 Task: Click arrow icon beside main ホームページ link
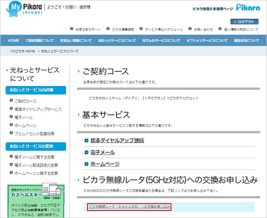coord(87,164)
